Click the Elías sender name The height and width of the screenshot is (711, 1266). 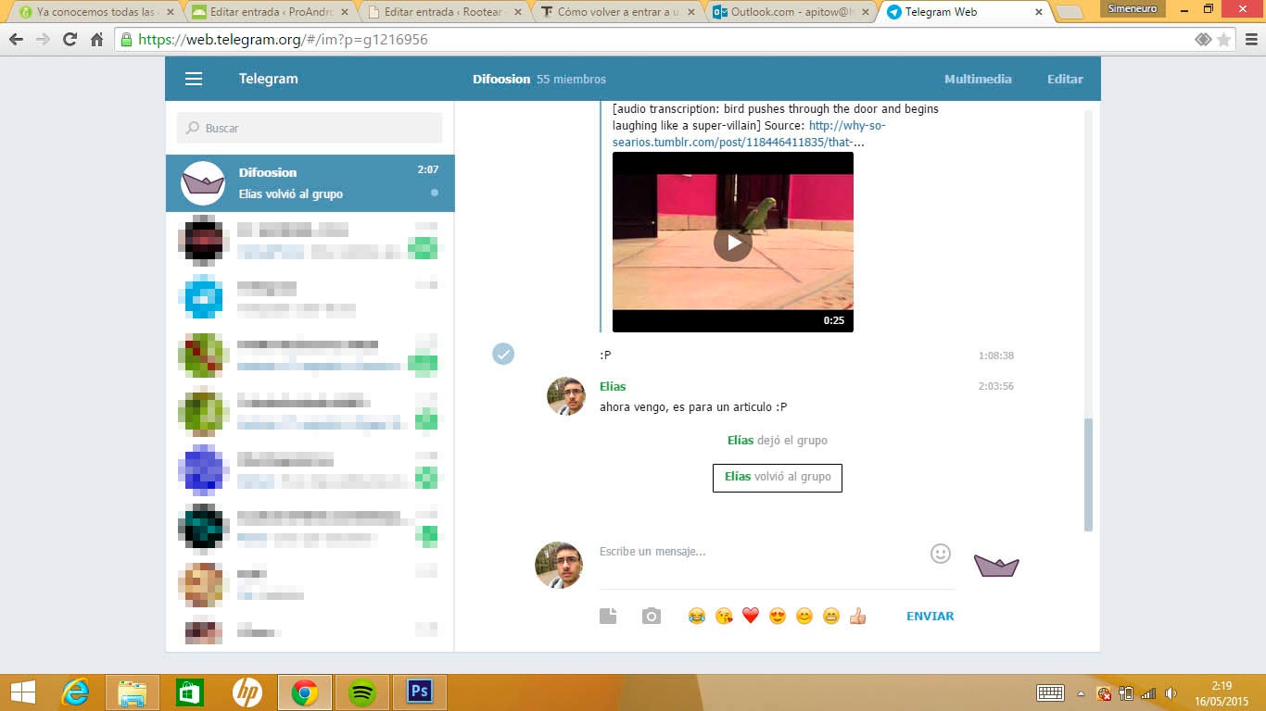click(613, 386)
